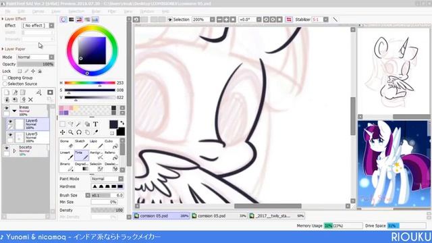
Task: Collapse the Layer Paper section
Action: [3, 49]
